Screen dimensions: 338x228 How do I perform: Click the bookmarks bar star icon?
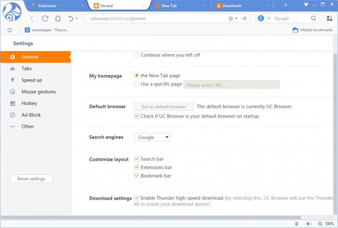(10, 30)
